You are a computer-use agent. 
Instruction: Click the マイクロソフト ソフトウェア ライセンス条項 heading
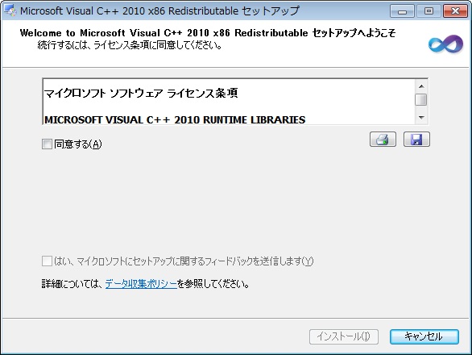[141, 93]
